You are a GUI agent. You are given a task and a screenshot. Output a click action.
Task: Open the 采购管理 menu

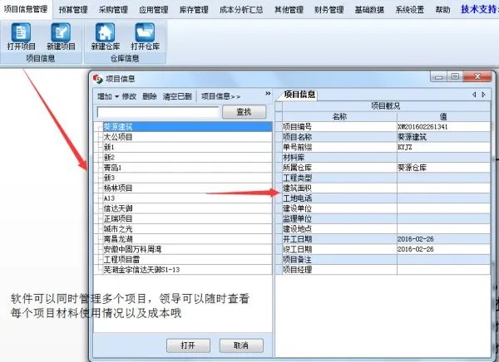point(113,10)
